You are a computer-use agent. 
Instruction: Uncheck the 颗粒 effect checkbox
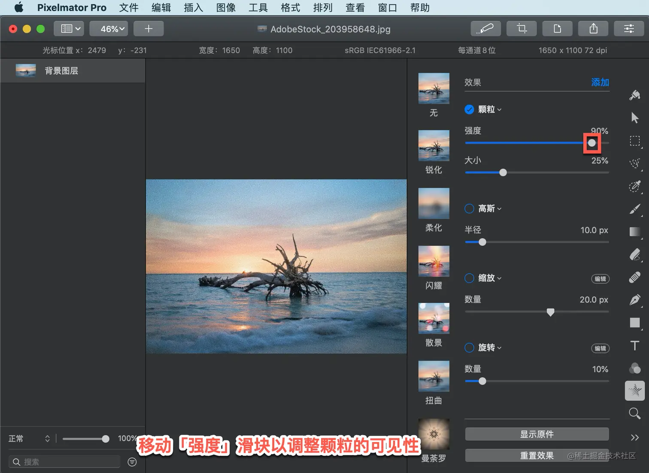point(469,109)
